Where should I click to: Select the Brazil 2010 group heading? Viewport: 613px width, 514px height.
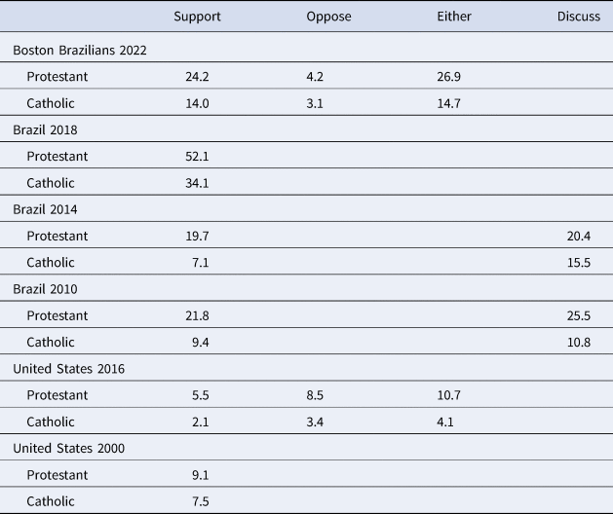pyautogui.click(x=45, y=289)
